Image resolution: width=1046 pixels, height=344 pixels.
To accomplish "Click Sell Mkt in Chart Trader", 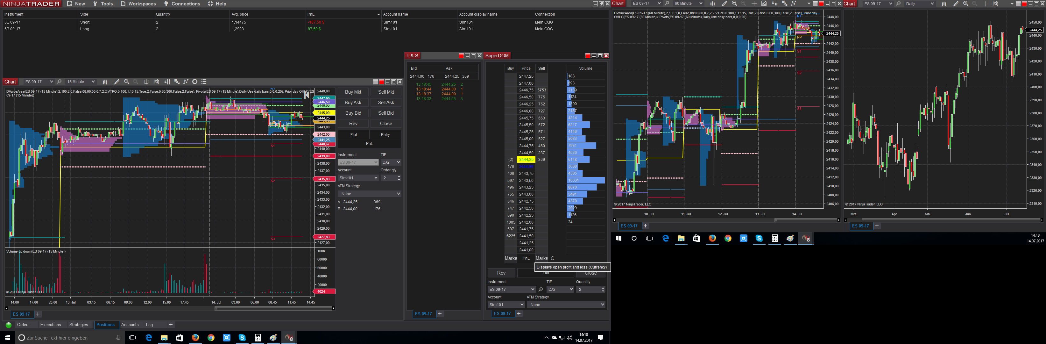I will point(386,92).
